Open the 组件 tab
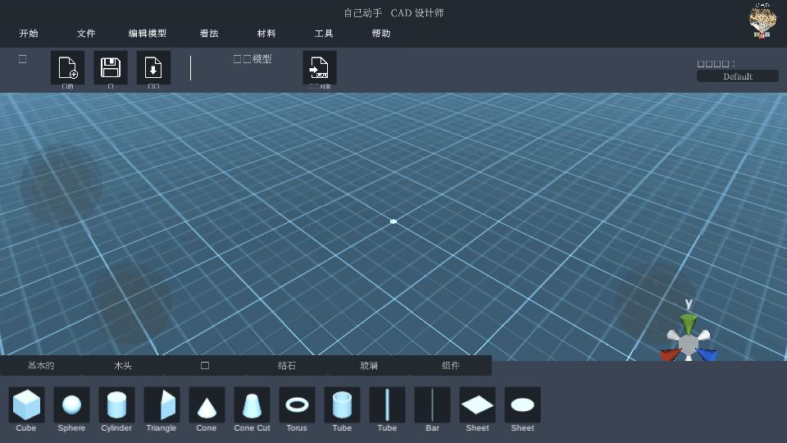787x443 pixels. coord(451,366)
